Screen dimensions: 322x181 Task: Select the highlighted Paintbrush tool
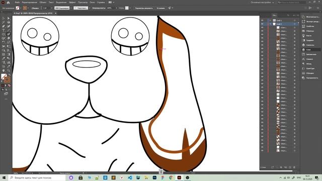(x=9, y=34)
